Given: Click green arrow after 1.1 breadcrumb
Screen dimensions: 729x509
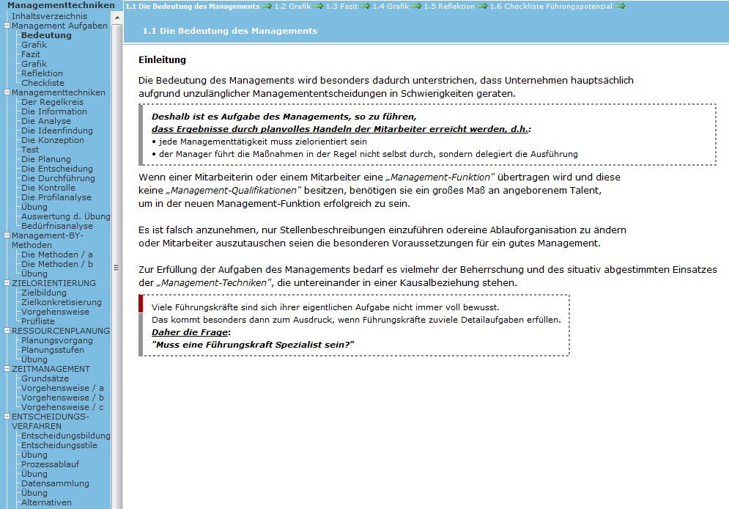Looking at the screenshot, I should pos(267,7).
